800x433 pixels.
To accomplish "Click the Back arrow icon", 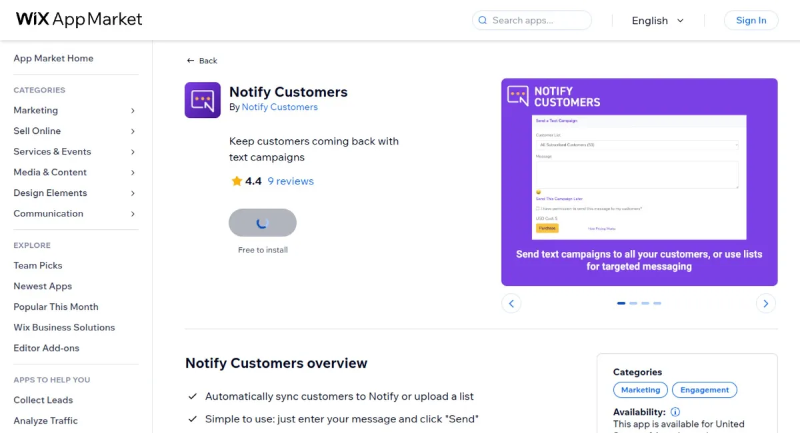I will [191, 61].
